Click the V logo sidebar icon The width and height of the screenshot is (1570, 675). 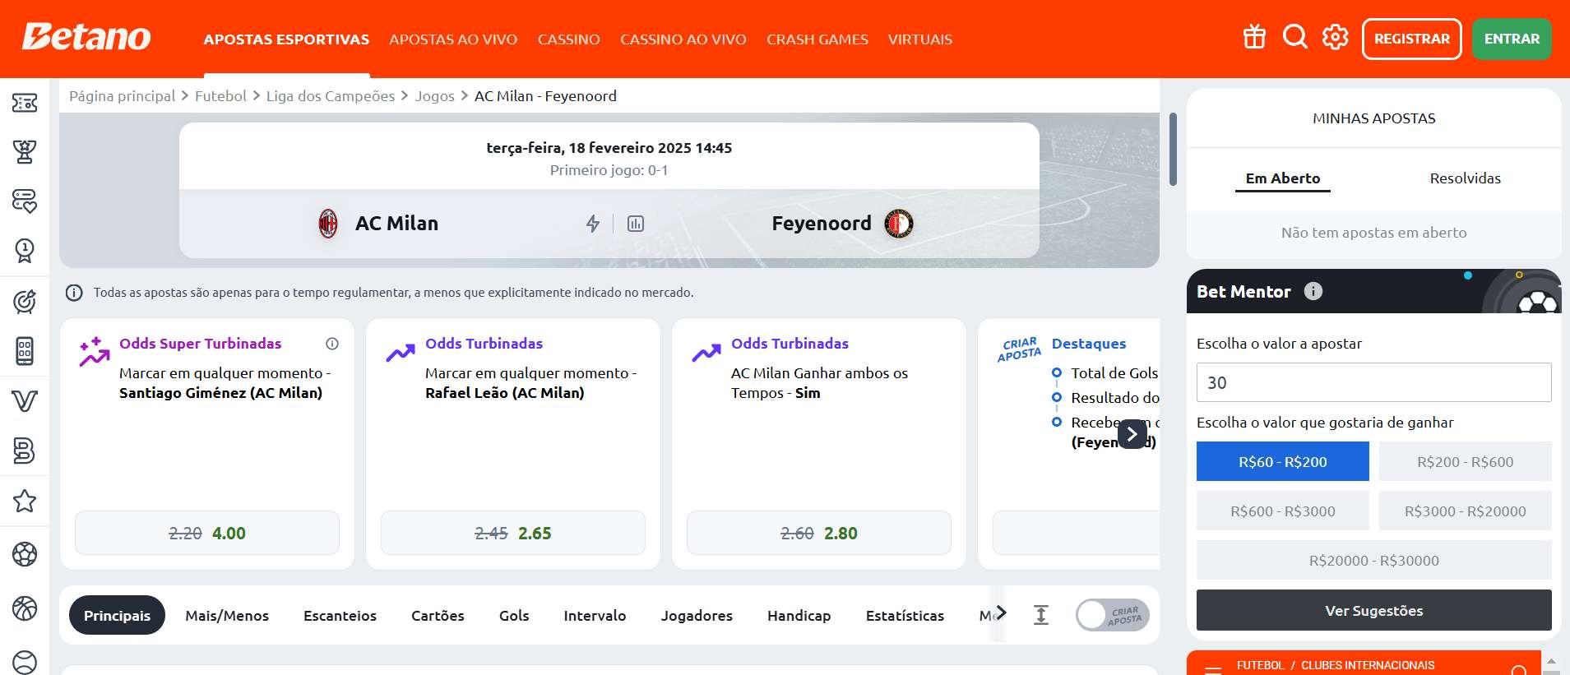tap(25, 401)
